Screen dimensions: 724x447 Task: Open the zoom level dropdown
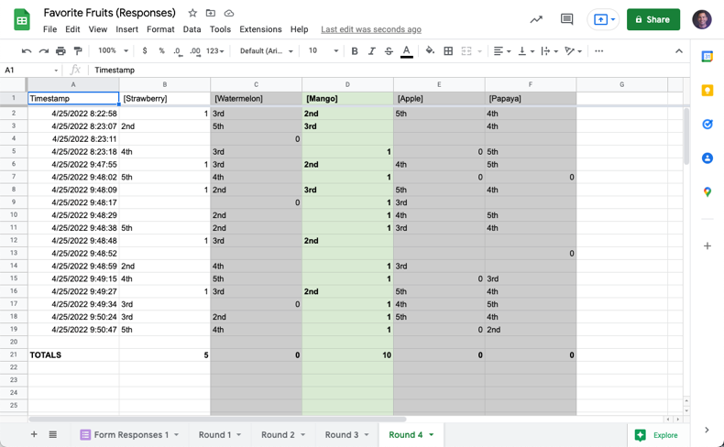click(x=113, y=50)
